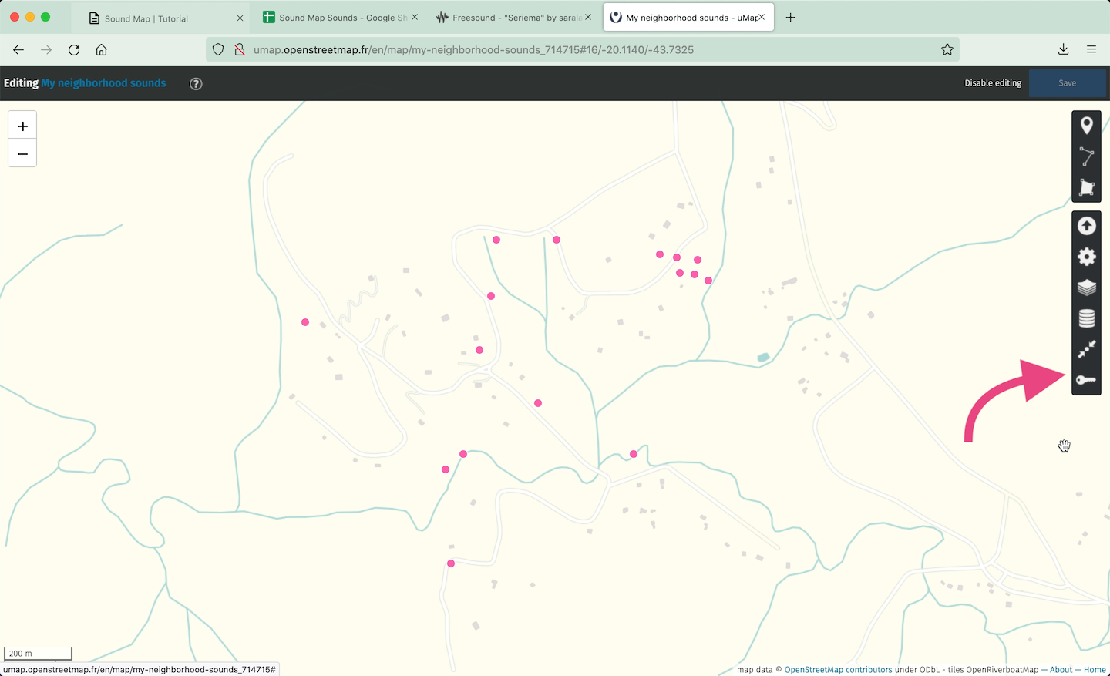This screenshot has height=676, width=1110.
Task: Open the import data panel
Action: point(1086,226)
